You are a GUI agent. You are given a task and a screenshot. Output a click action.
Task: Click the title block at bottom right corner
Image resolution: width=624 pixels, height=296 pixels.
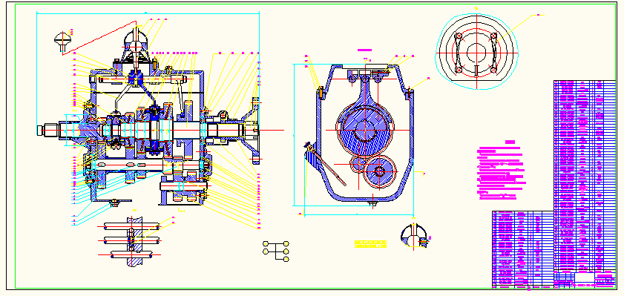[x=585, y=280]
